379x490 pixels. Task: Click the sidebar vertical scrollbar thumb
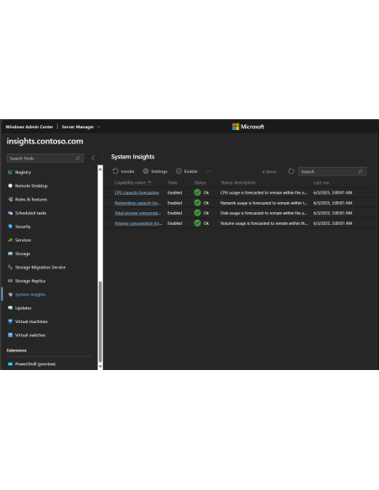click(x=101, y=321)
